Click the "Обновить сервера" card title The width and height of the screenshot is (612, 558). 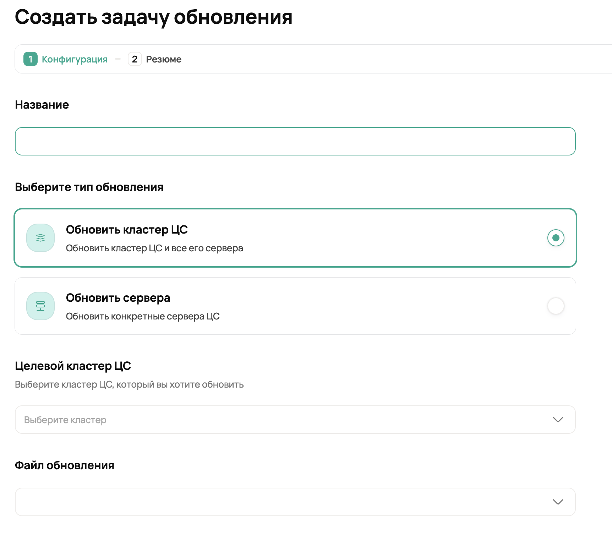tap(118, 298)
